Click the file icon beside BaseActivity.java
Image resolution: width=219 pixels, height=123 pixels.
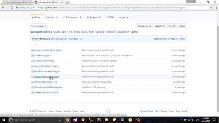coord(33,55)
